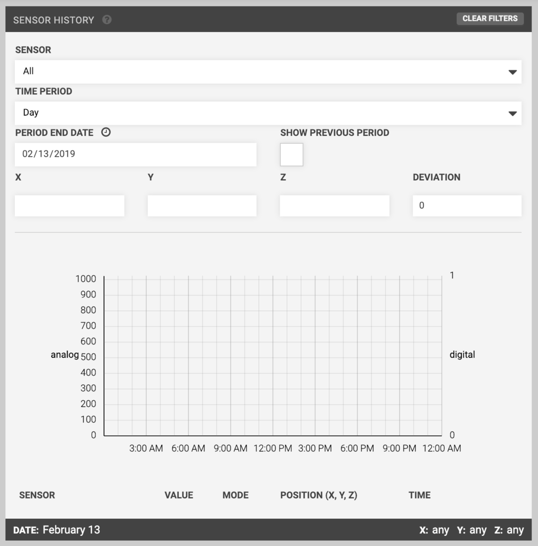538x546 pixels.
Task: Click the 12:00 PM chart axis label
Action: click(x=273, y=448)
